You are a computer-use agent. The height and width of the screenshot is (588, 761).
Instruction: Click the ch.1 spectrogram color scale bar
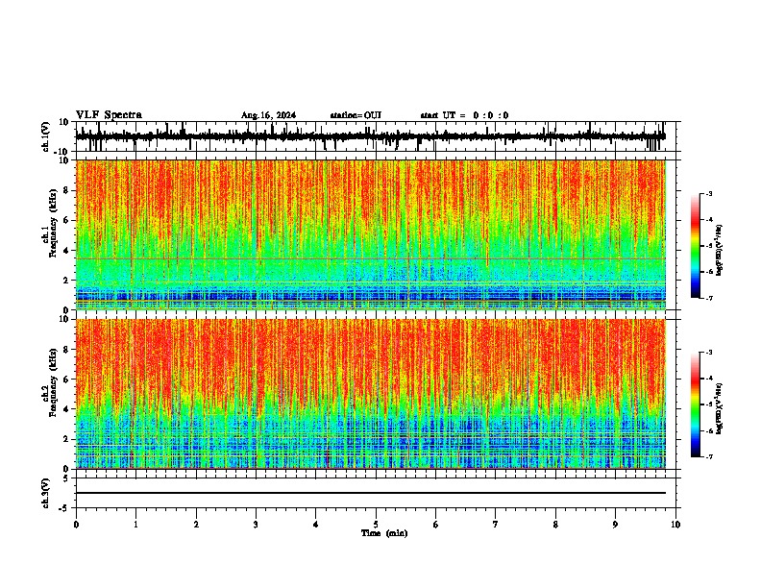(695, 246)
